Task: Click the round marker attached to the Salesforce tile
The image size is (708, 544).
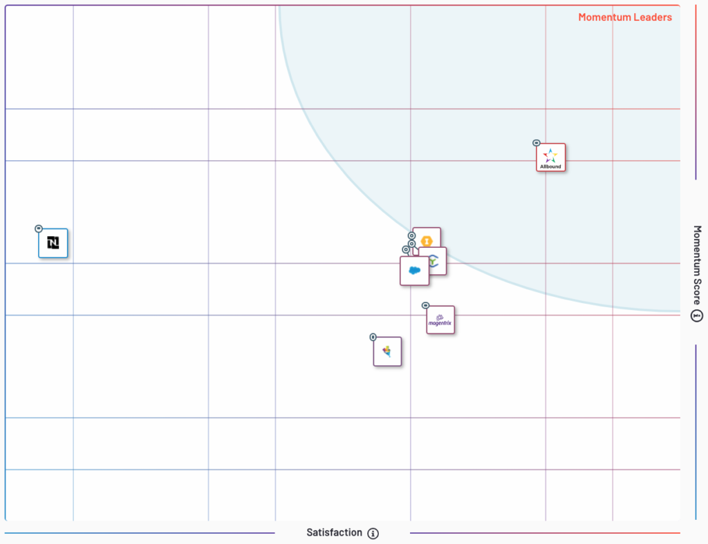Action: pos(406,250)
